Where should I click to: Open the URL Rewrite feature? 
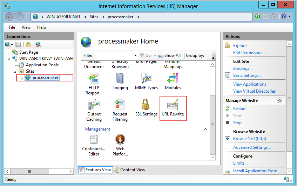click(173, 108)
